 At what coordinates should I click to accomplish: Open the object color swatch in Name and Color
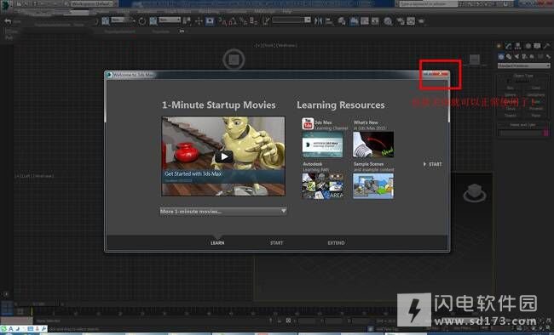(x=546, y=133)
